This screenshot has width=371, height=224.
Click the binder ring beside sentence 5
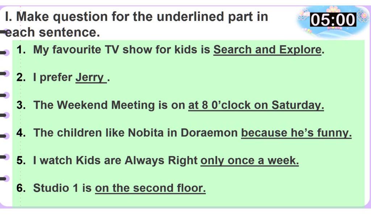click(5, 157)
